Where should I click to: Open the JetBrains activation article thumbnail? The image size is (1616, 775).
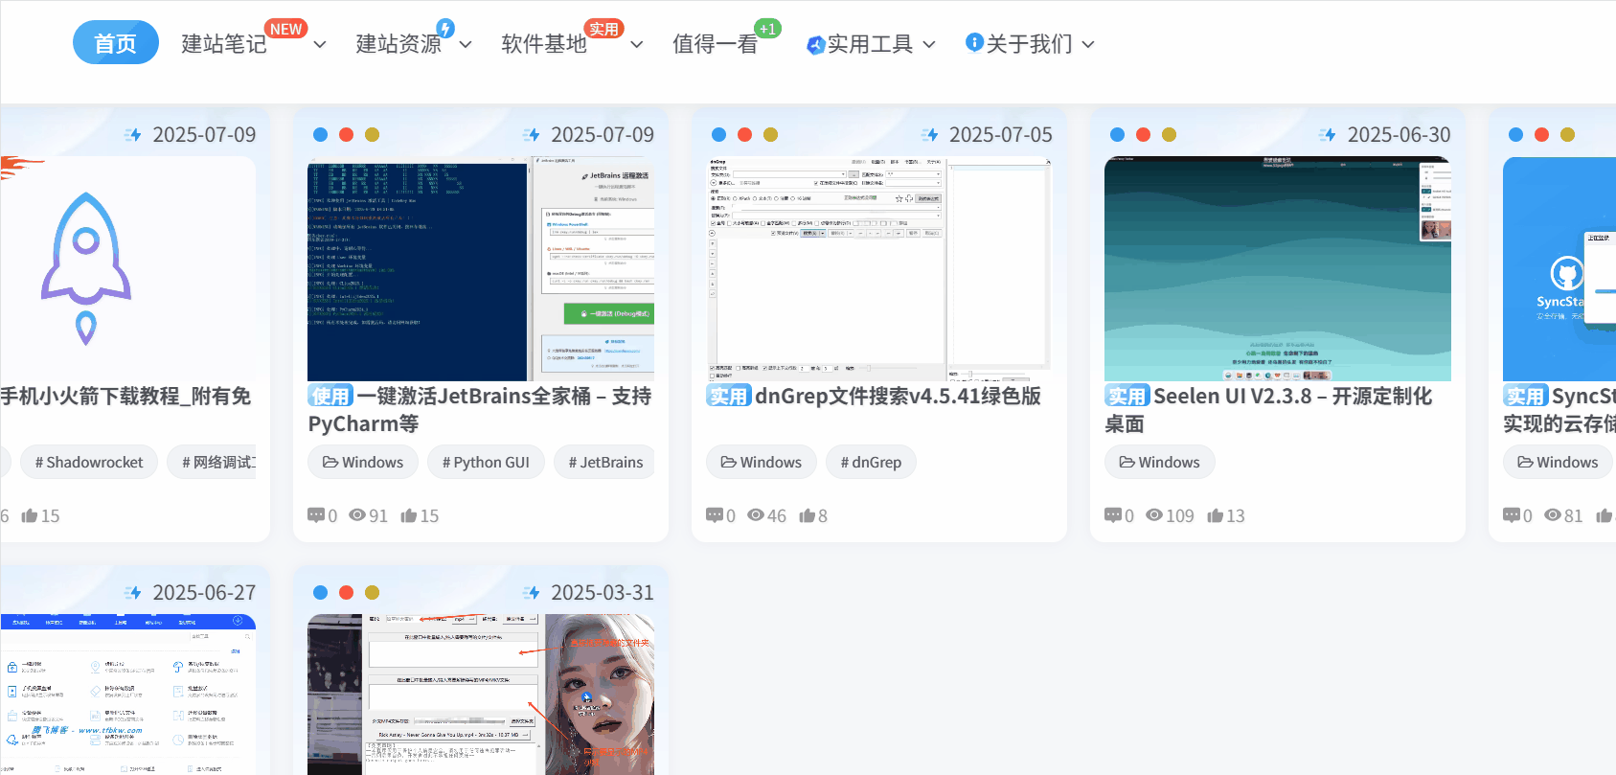coord(481,271)
